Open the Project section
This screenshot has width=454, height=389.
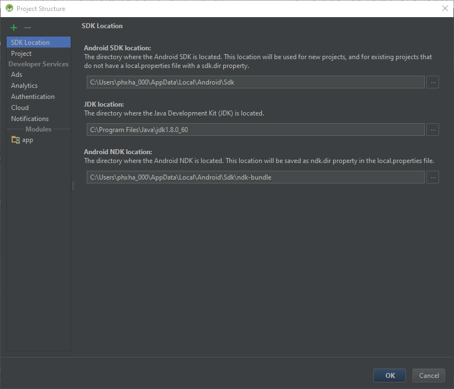pyautogui.click(x=22, y=54)
